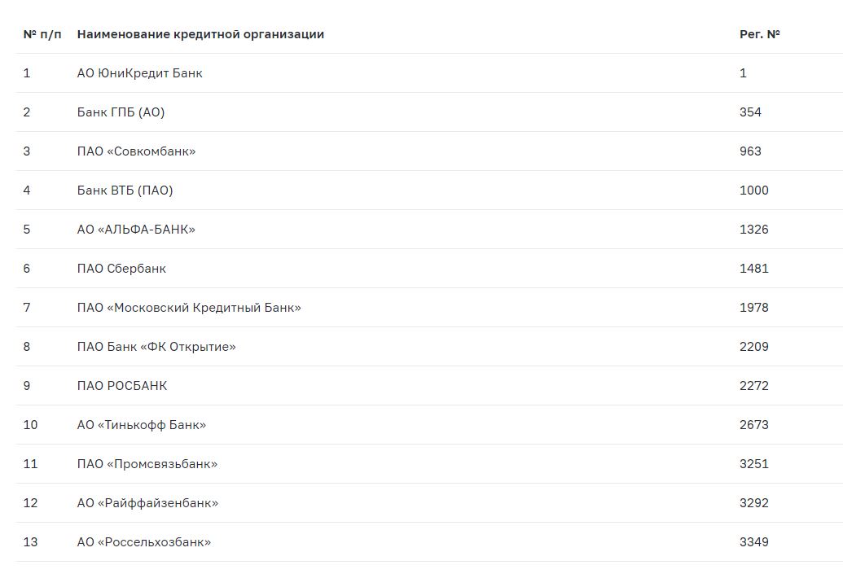Select registration number 2673 cell

point(753,425)
